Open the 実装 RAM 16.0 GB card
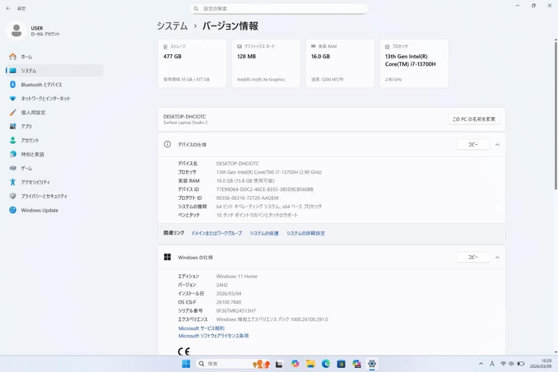The height and width of the screenshot is (372, 558). coord(340,64)
